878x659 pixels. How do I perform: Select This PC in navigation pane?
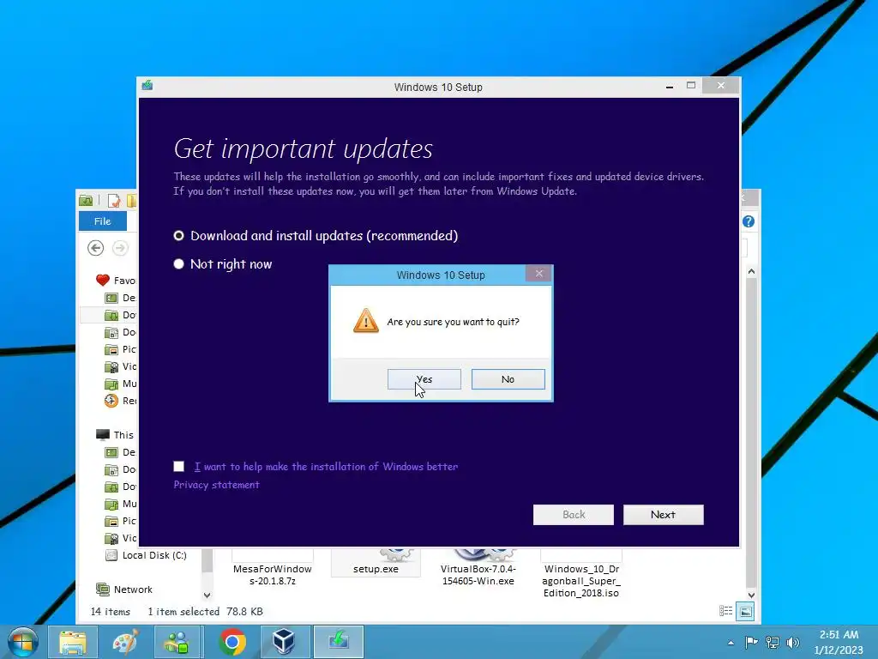point(117,435)
